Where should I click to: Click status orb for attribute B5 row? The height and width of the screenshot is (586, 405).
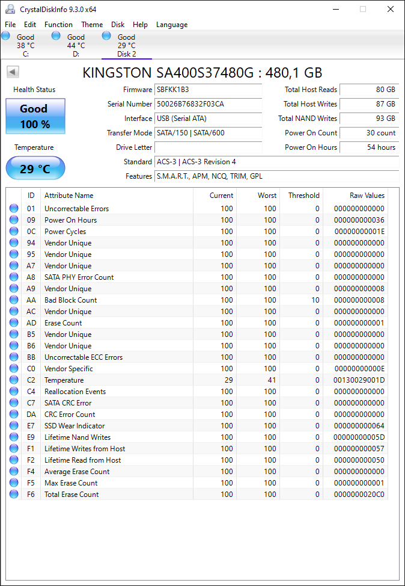point(14,334)
